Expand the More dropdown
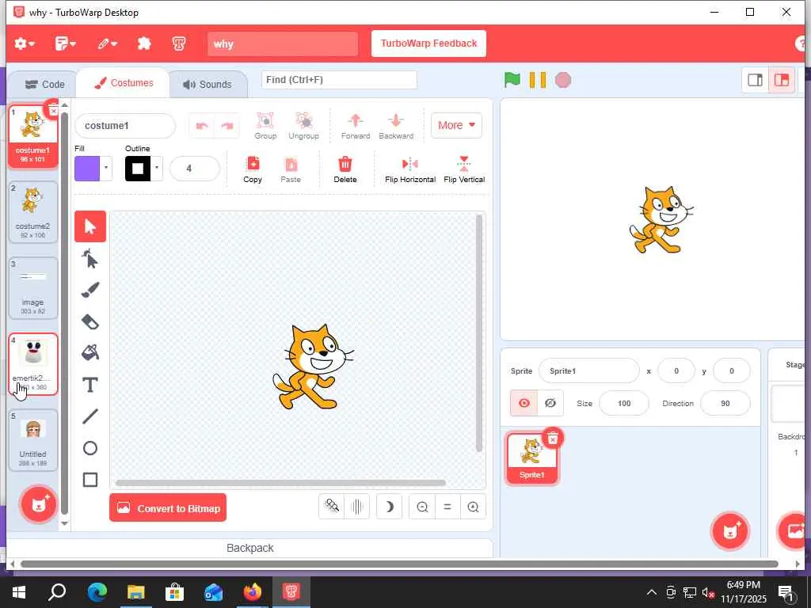Image resolution: width=811 pixels, height=608 pixels. point(456,125)
